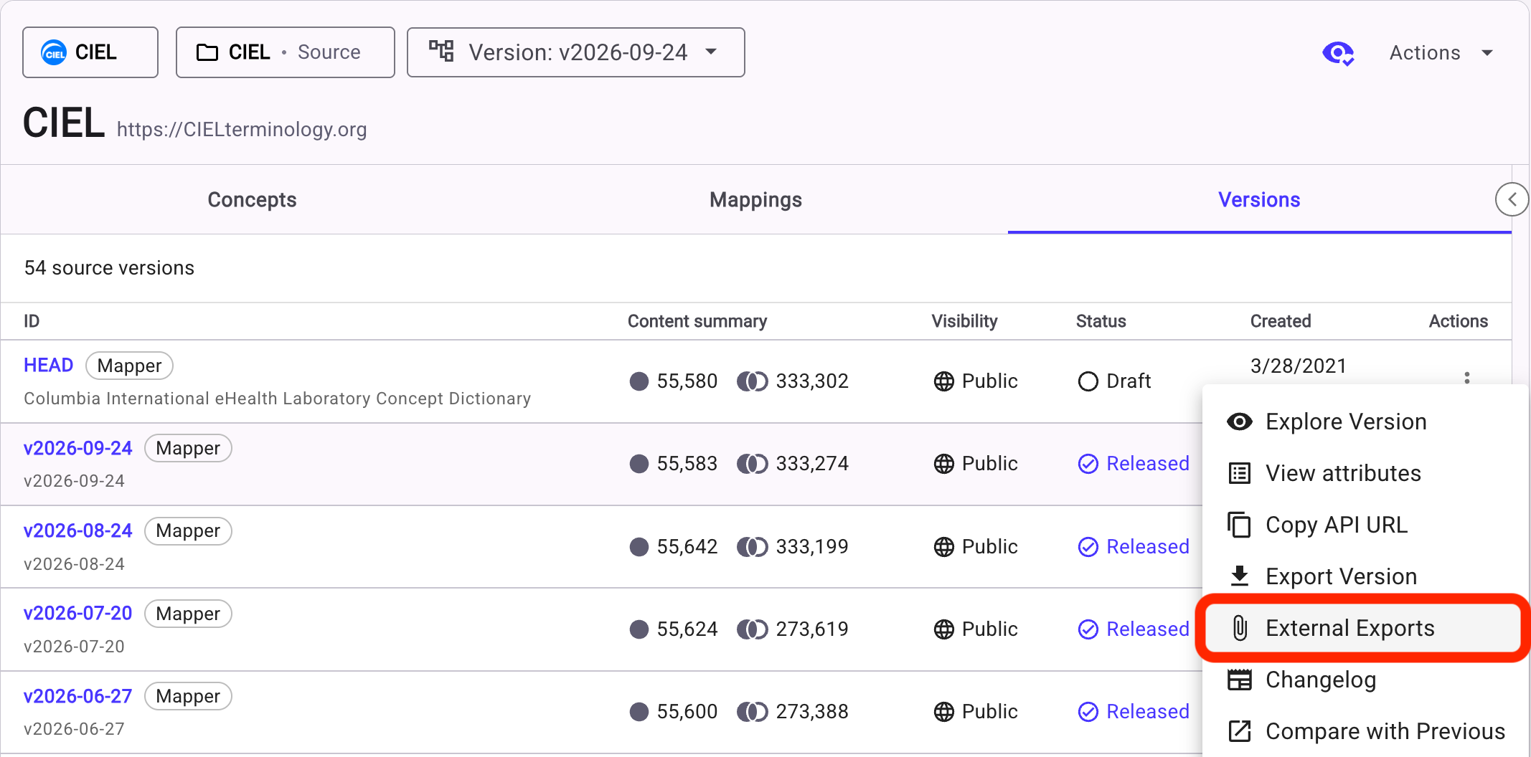Viewport: 1531px width, 757px height.
Task: Toggle the follow eye icon near Actions
Action: 1338,53
